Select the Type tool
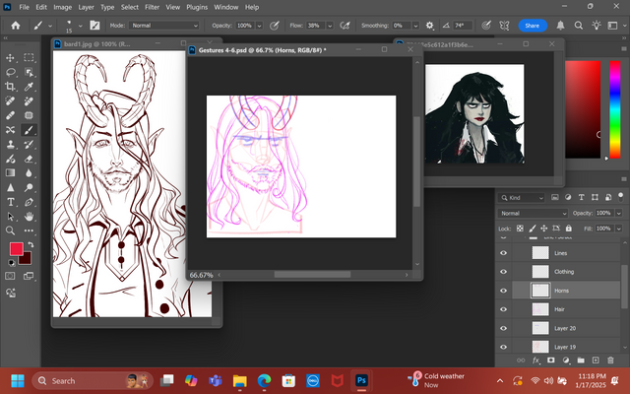The image size is (630, 394). [x=9, y=201]
